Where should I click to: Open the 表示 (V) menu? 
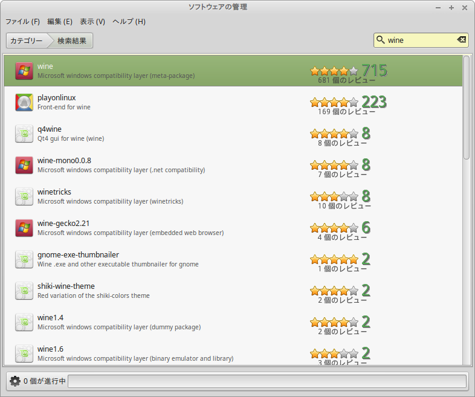point(92,22)
